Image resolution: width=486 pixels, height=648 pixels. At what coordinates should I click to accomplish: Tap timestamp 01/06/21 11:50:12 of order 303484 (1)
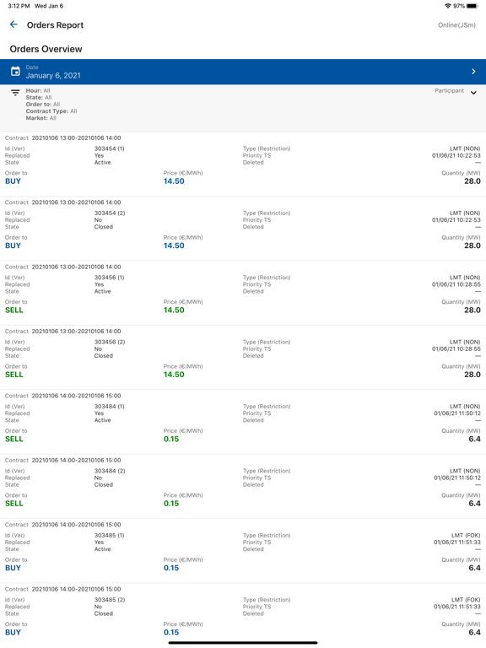(457, 413)
